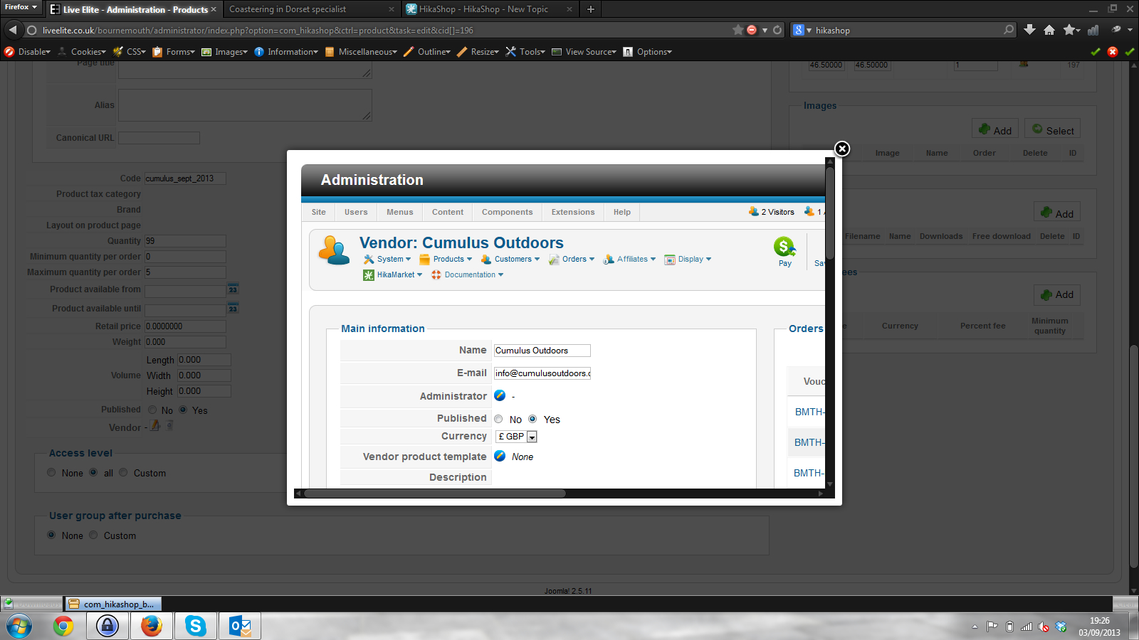This screenshot has width=1139, height=640.
Task: Click the popup horizontal scrollbar thumb
Action: coord(434,493)
